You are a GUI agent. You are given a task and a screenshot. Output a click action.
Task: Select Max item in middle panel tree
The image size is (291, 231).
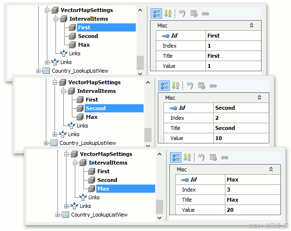pos(92,117)
